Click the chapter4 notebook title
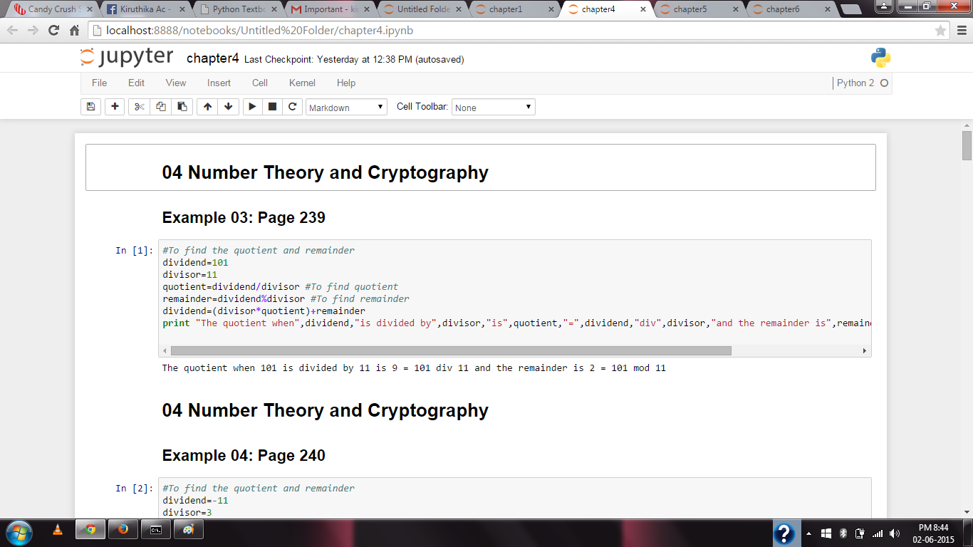973x547 pixels. tap(212, 58)
